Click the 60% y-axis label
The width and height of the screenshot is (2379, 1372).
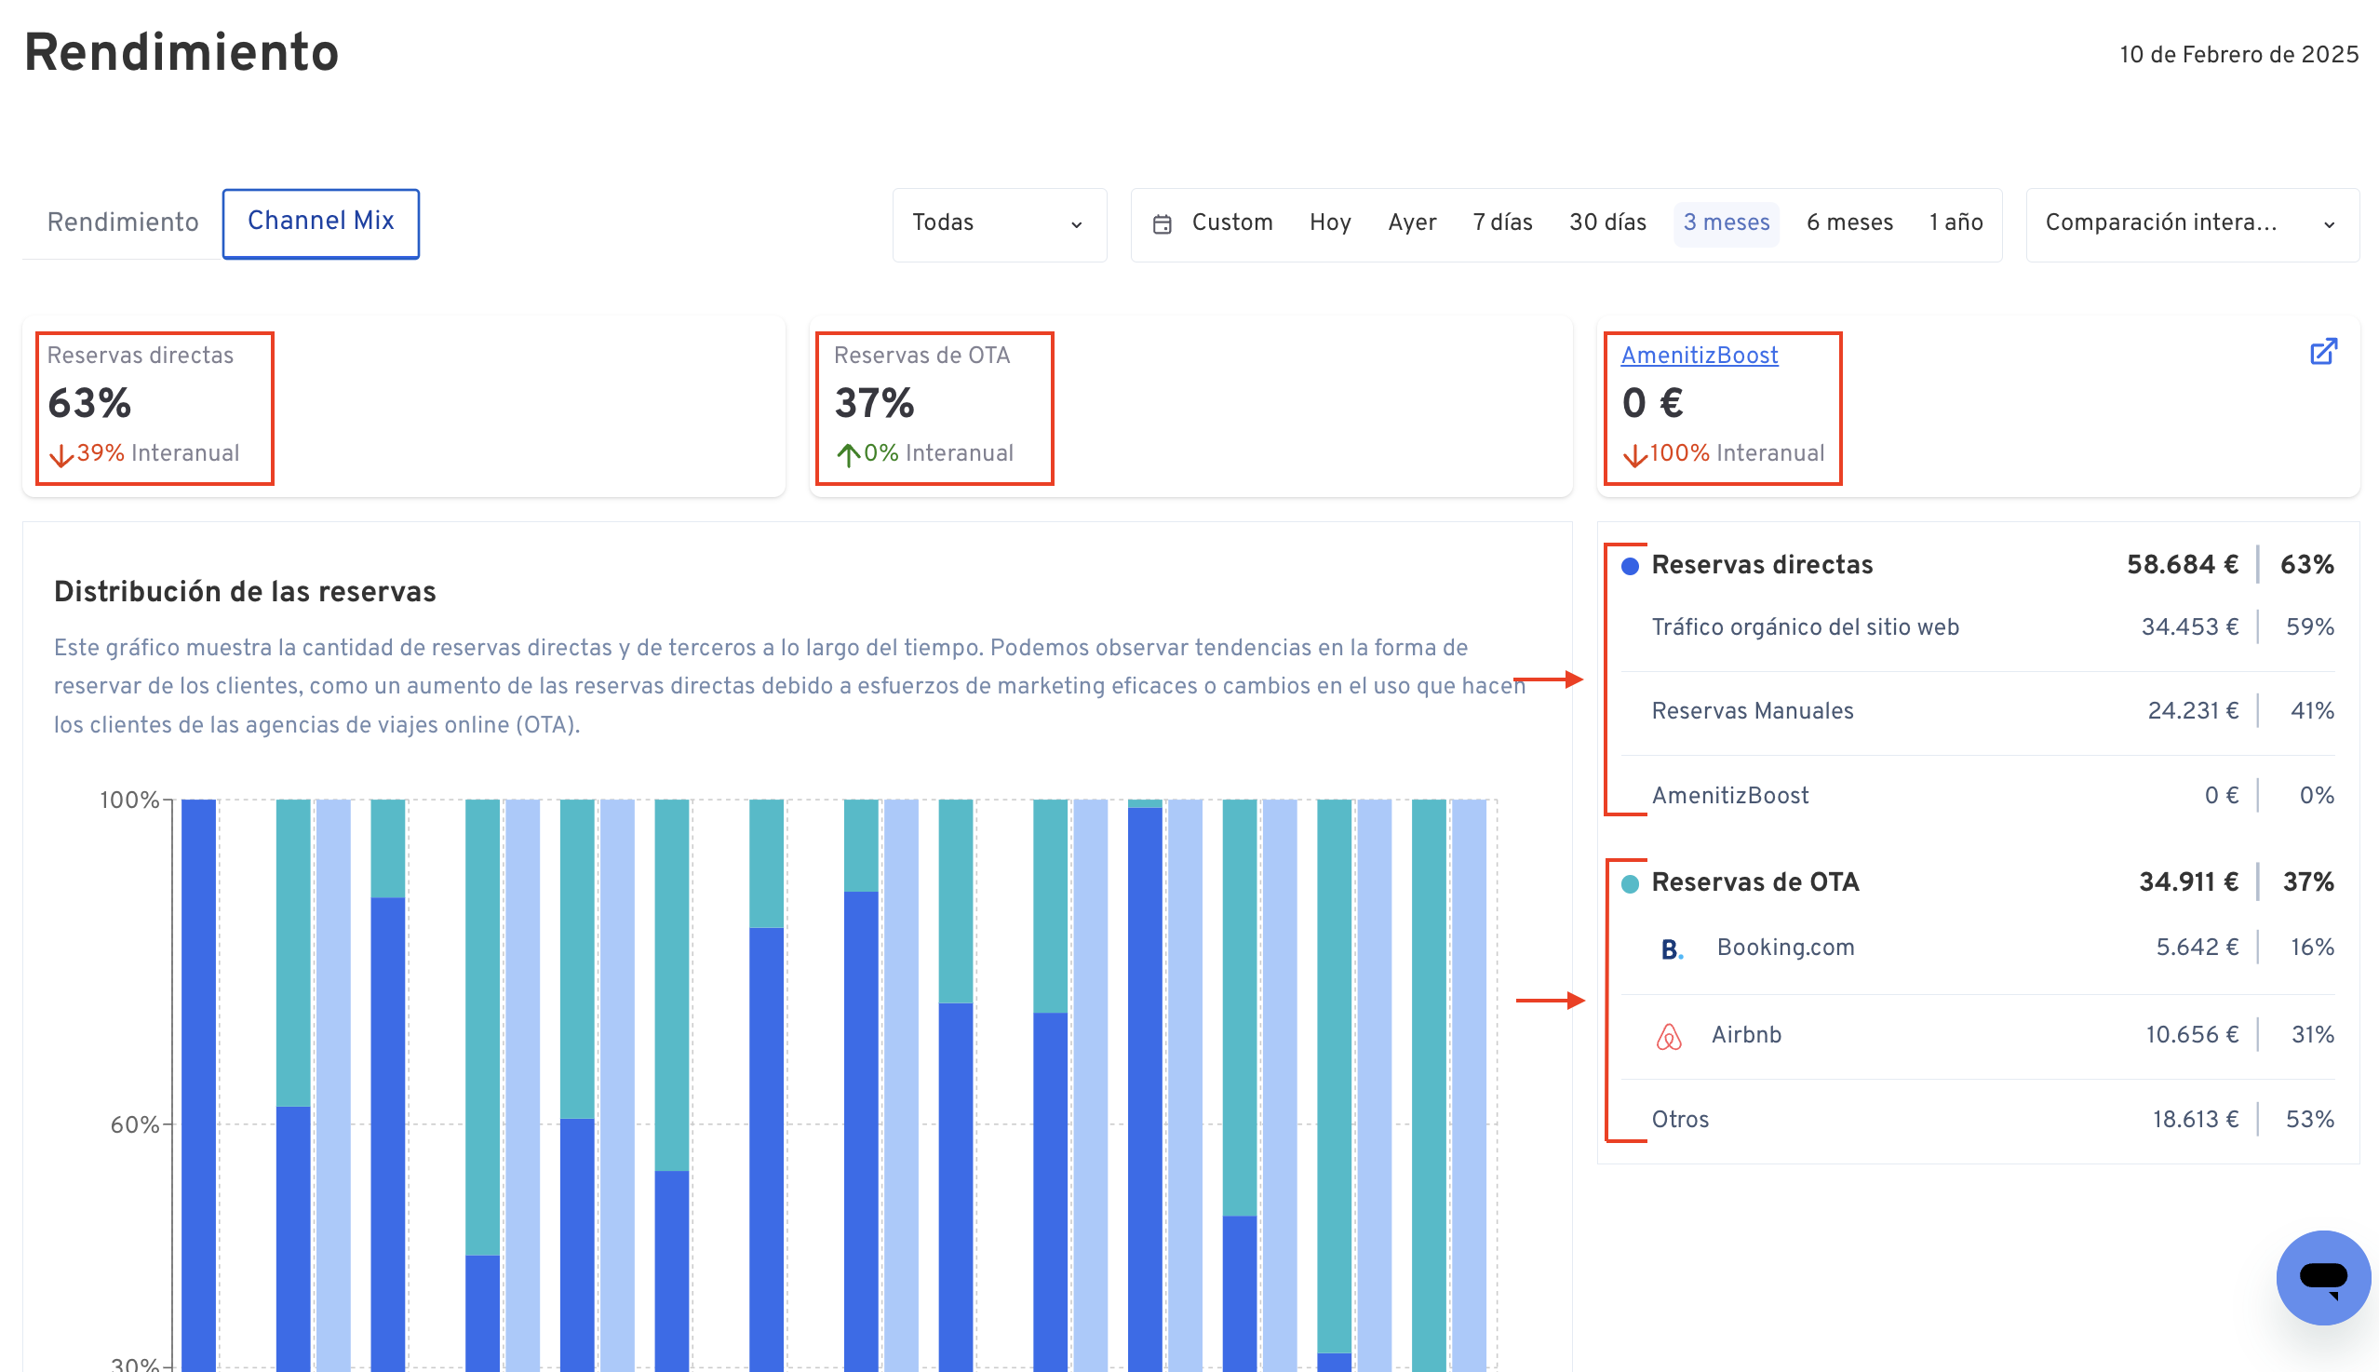tap(135, 1126)
